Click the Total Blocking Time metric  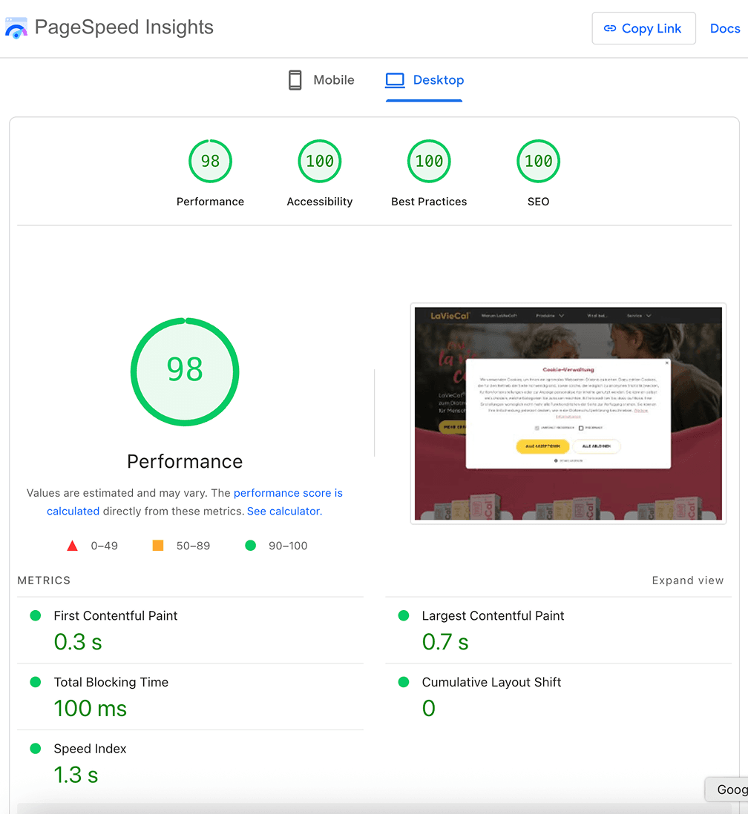tap(111, 682)
